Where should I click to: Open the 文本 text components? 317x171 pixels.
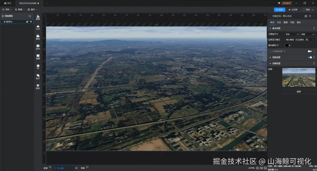coord(38,27)
